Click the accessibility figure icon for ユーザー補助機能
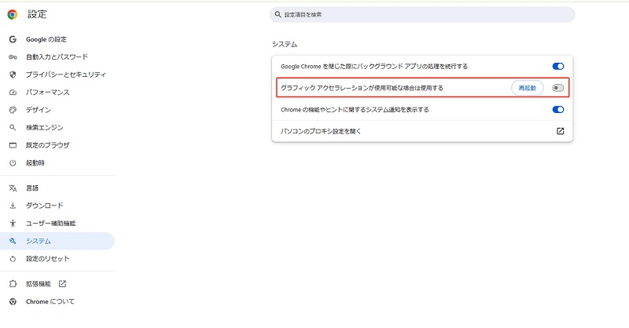Screen dimensions: 629x328 [13, 224]
